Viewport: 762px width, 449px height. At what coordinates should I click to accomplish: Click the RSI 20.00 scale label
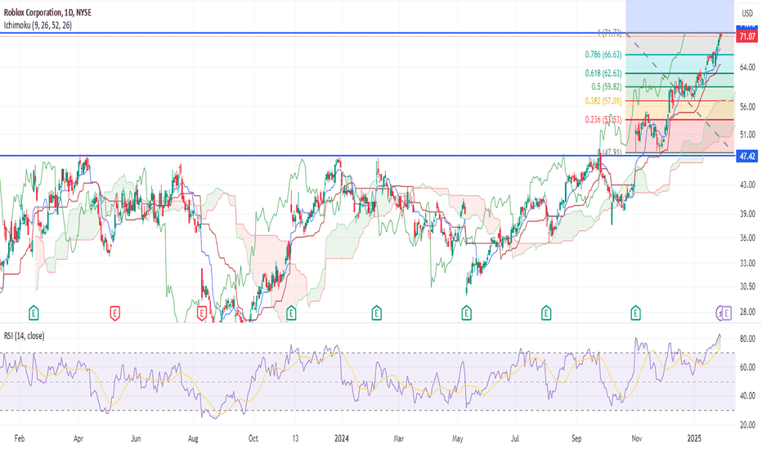pyautogui.click(x=747, y=425)
